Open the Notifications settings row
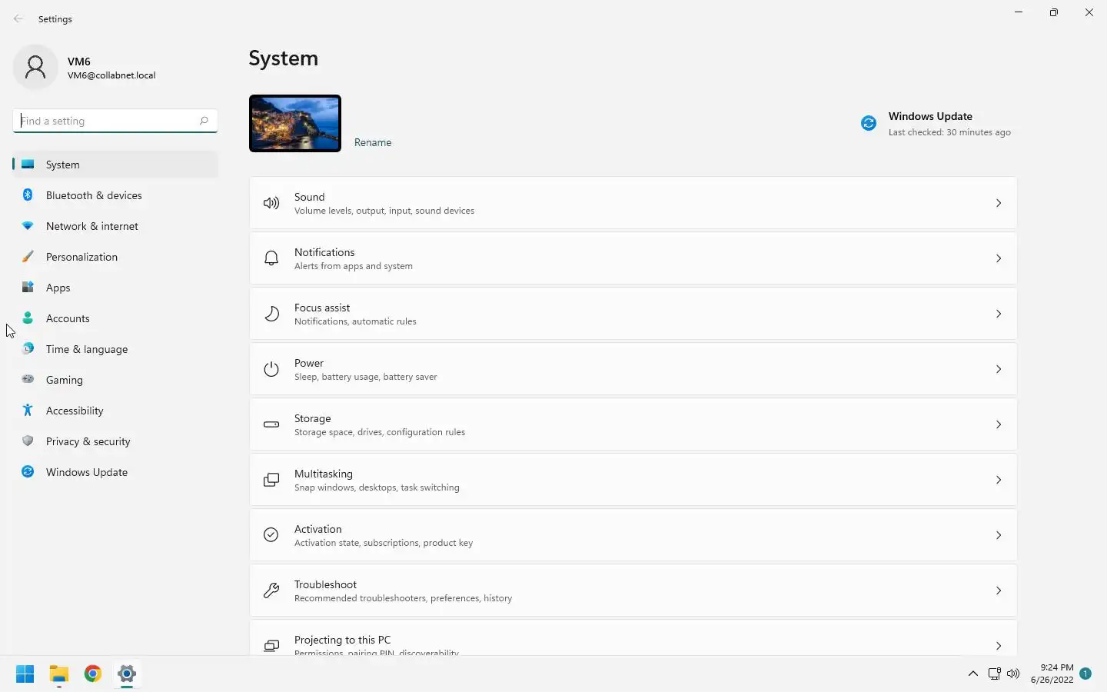This screenshot has height=692, width=1107. click(x=632, y=258)
